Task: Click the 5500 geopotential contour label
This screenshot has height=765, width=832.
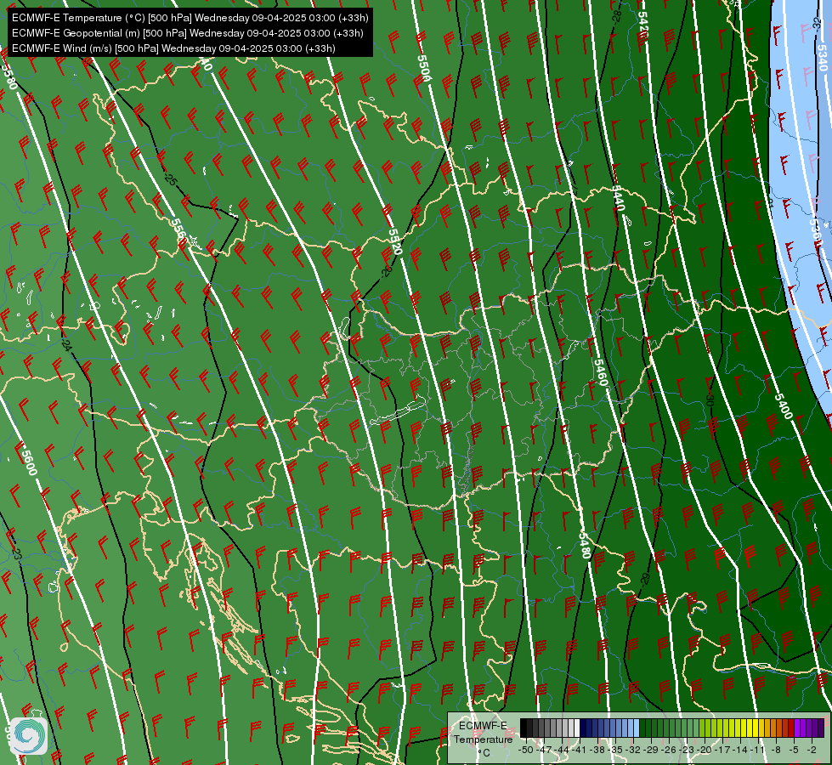Action: (x=424, y=68)
